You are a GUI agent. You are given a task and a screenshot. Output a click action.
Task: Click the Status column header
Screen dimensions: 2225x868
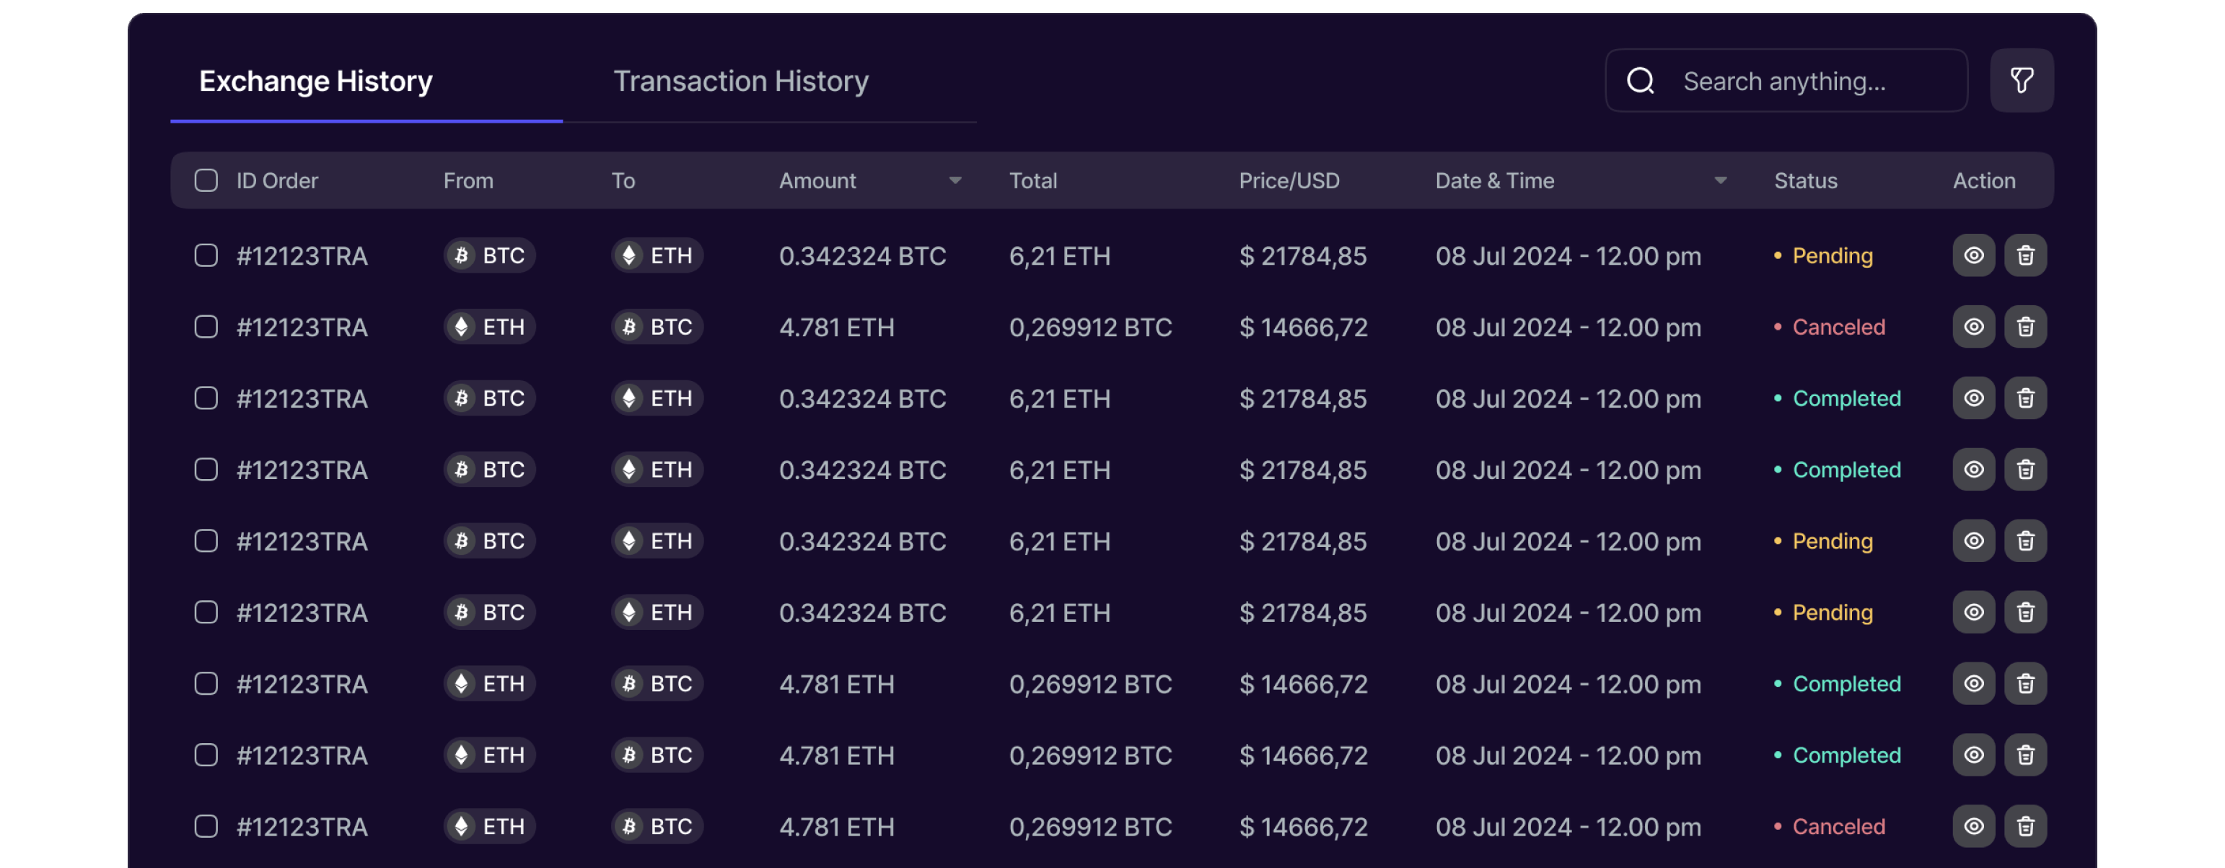(x=1805, y=180)
